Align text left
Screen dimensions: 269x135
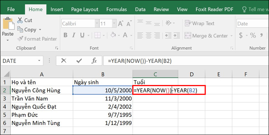(x=140, y=35)
